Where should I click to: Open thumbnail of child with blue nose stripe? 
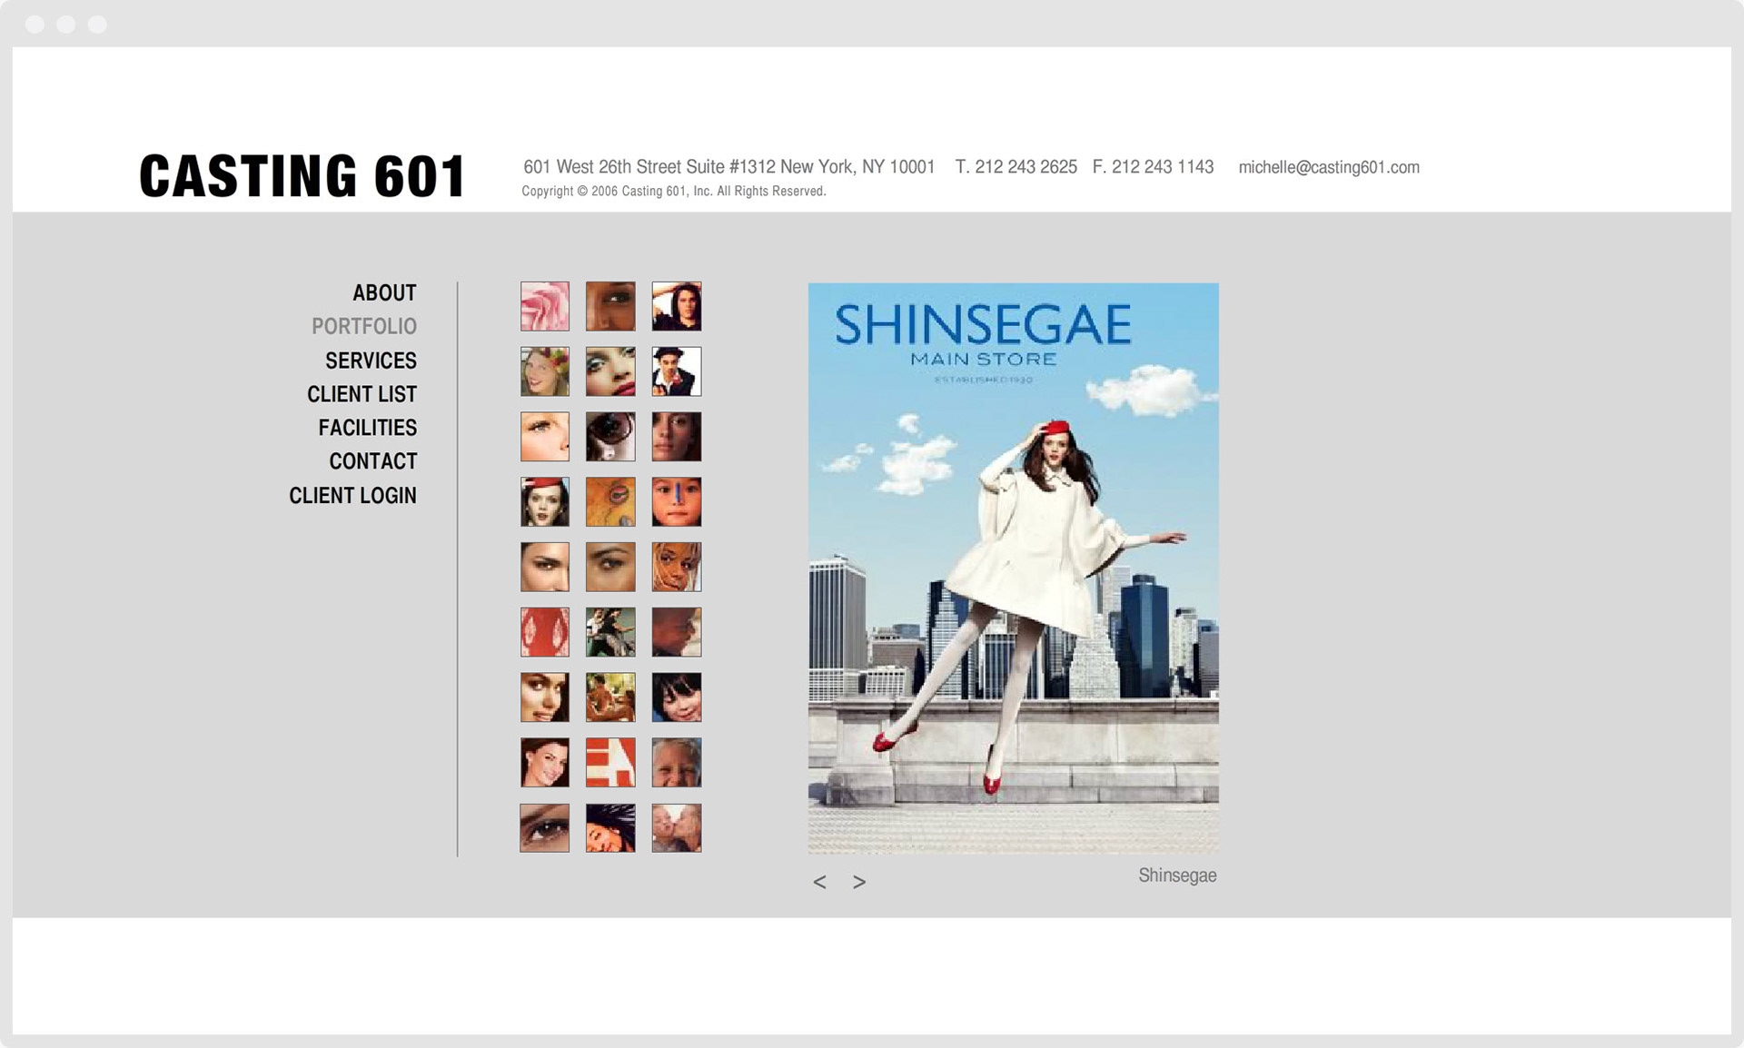(677, 502)
